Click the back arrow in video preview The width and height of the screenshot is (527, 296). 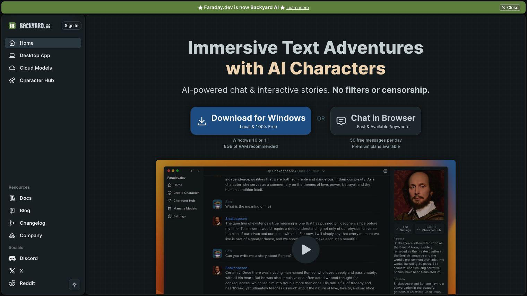point(192,171)
